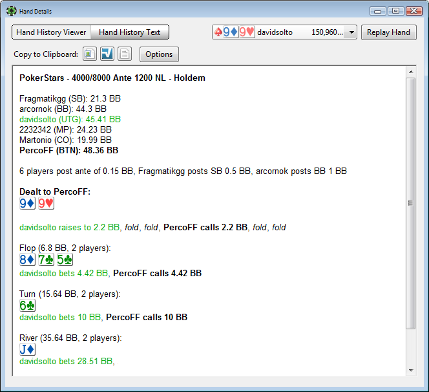Maximize the Hand Details window
429x392 pixels.
click(395, 11)
